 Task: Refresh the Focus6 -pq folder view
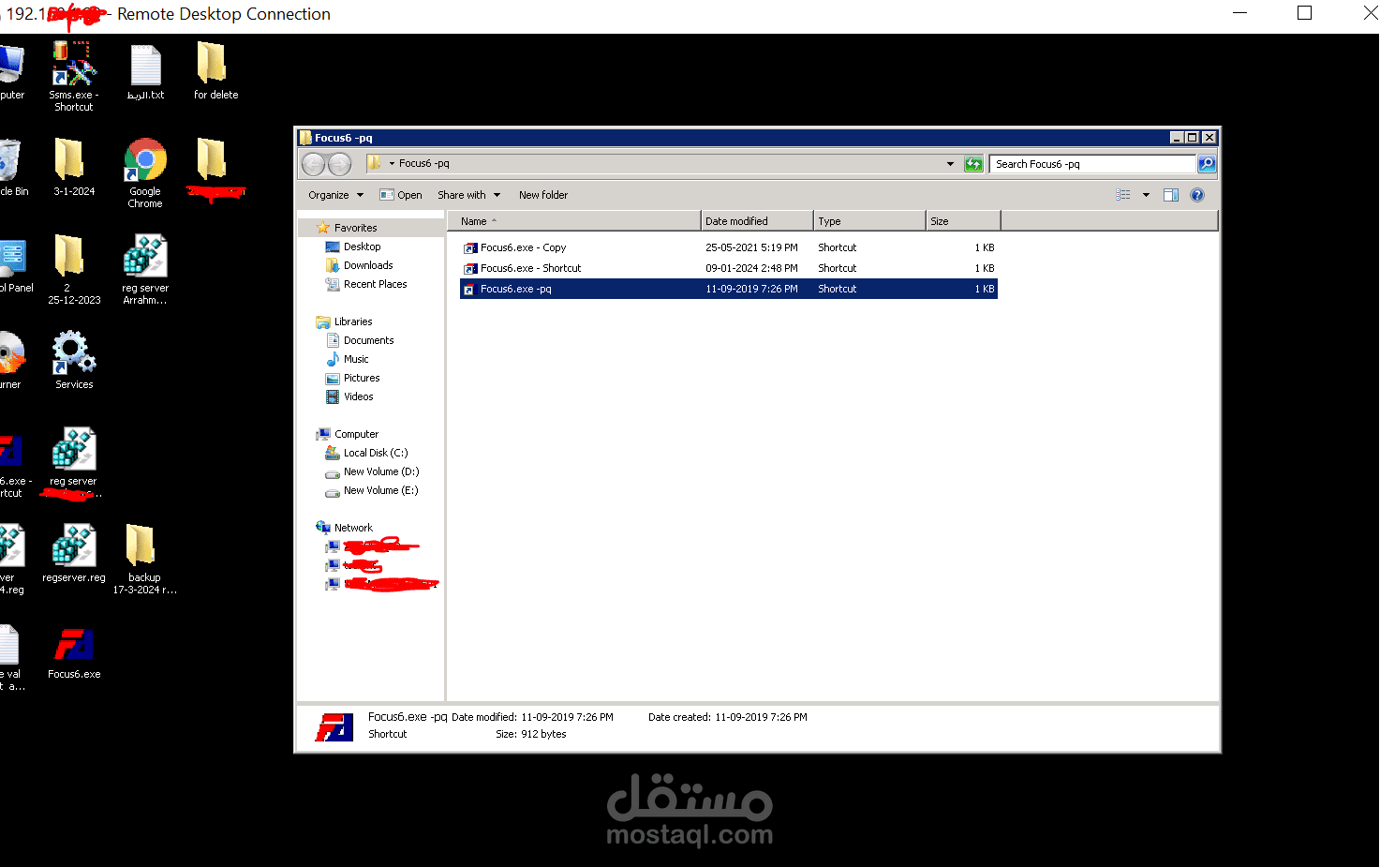(x=973, y=164)
